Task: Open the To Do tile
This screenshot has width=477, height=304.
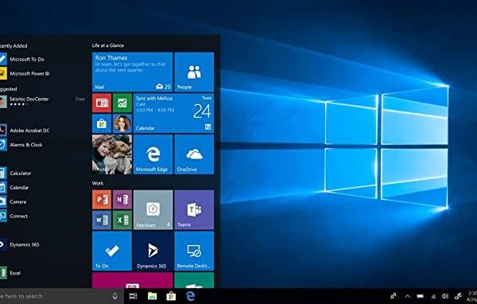Action: click(x=112, y=251)
